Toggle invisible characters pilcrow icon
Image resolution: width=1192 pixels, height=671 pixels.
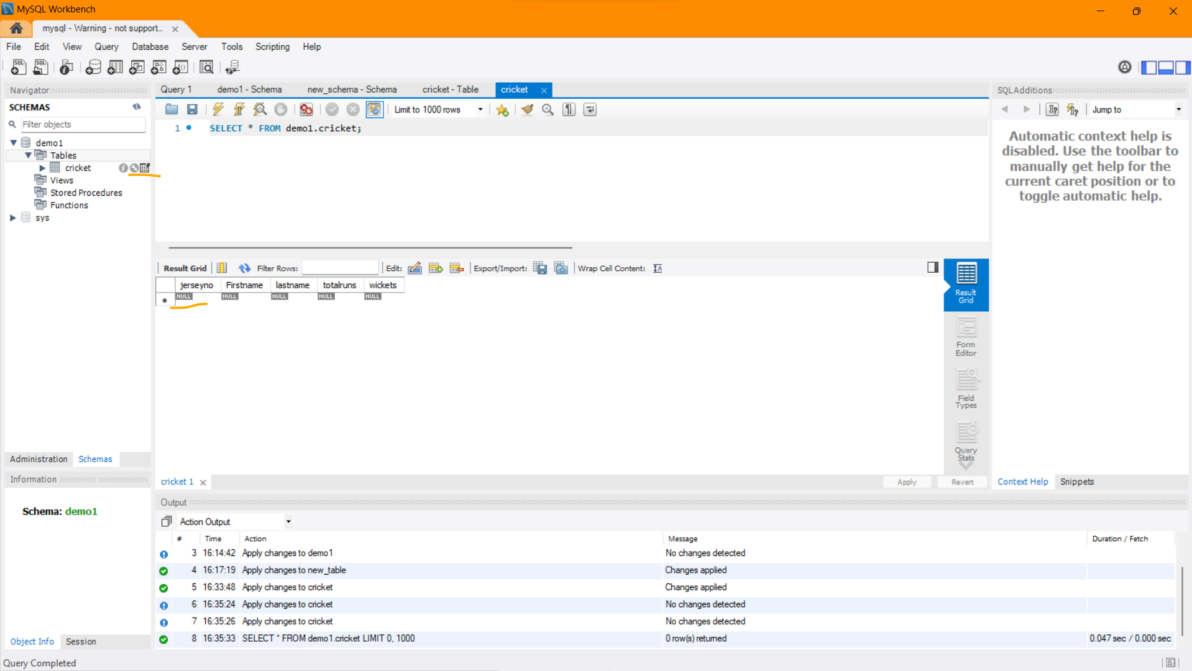[569, 109]
